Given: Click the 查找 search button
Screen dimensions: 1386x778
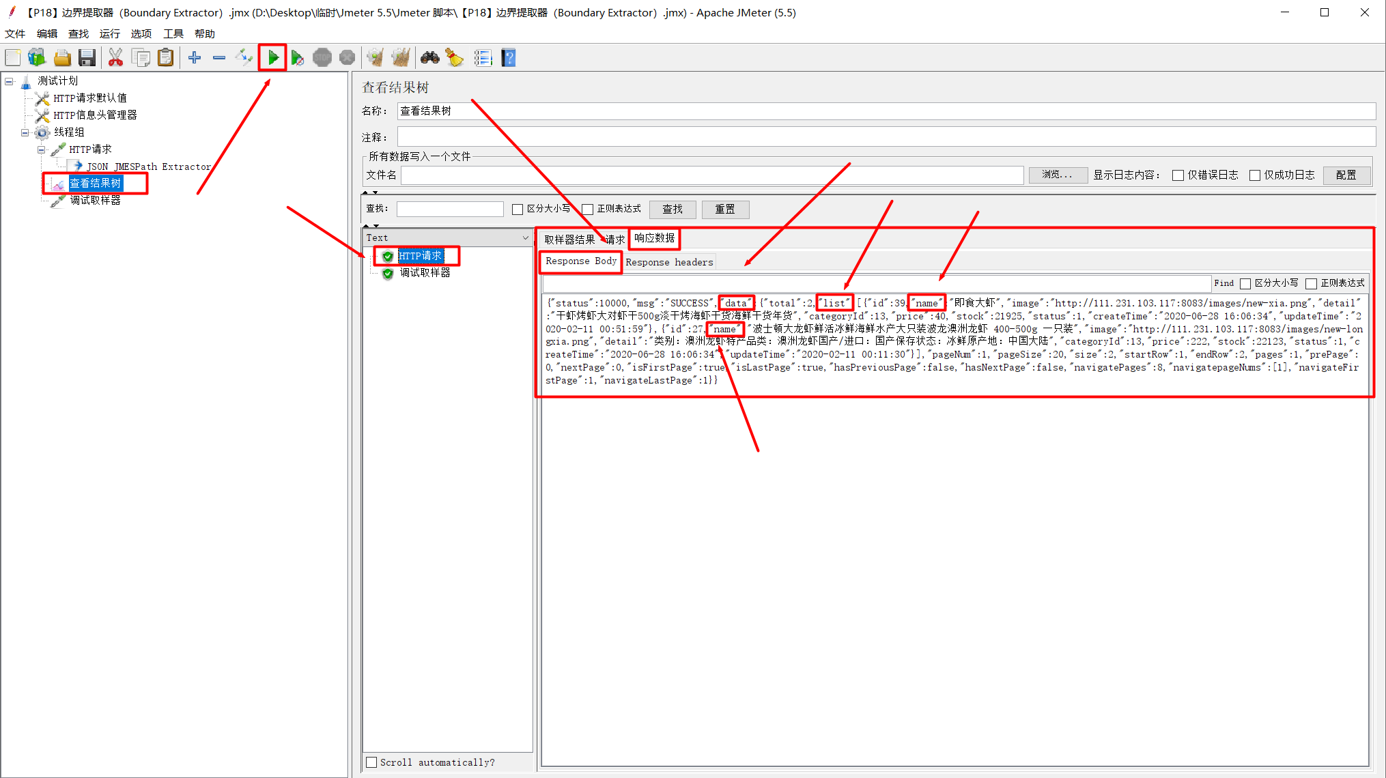Looking at the screenshot, I should 673,210.
